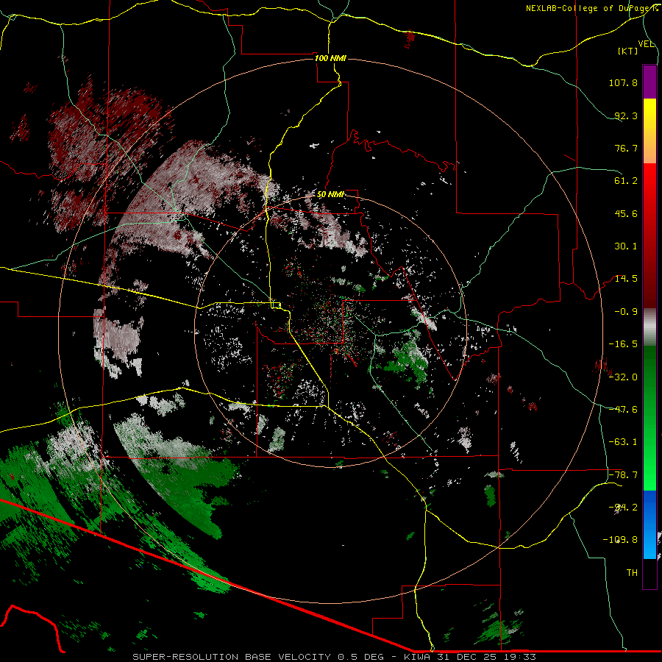The height and width of the screenshot is (662, 662).
Task: Click the -63.1 velocity scale value
Action: [x=623, y=442]
